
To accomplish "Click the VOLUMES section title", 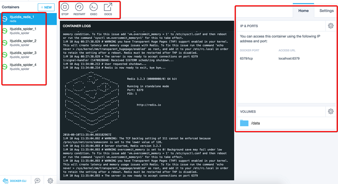I will click(x=248, y=111).
